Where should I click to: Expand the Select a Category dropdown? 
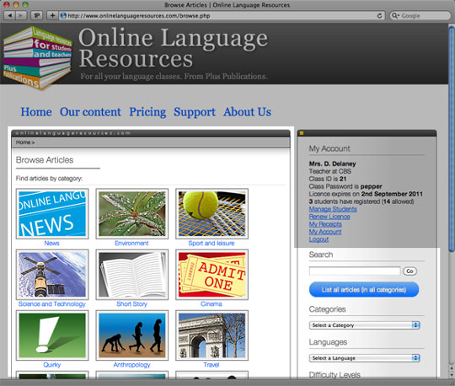pyautogui.click(x=365, y=325)
